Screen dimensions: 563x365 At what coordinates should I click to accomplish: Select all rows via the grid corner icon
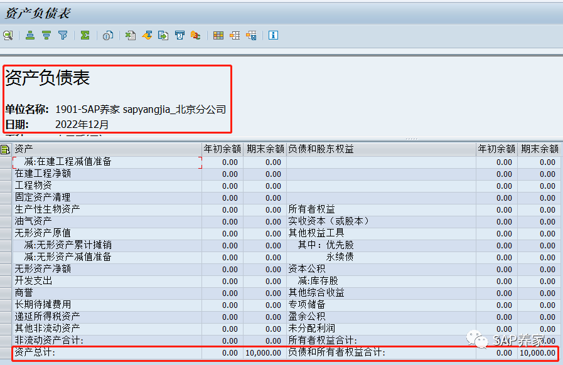(x=6, y=149)
